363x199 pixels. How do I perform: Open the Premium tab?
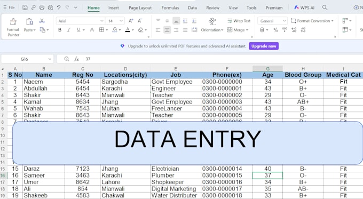pyautogui.click(x=274, y=8)
